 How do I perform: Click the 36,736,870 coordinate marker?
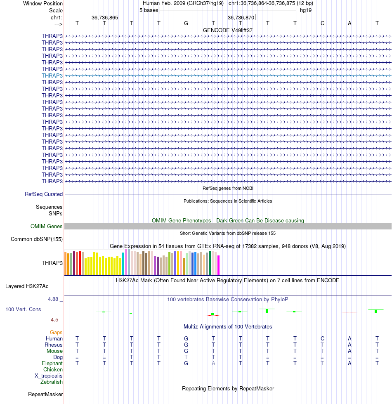[241, 17]
